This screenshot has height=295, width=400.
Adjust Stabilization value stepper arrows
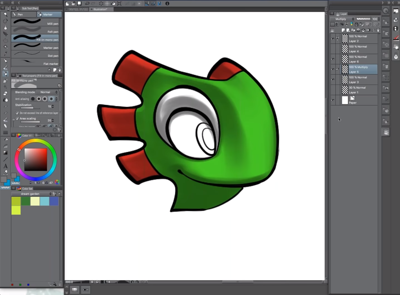pos(53,106)
